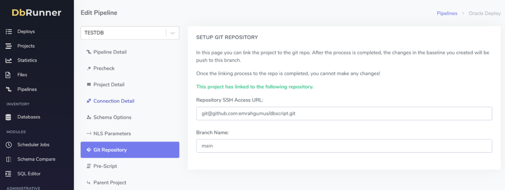The height and width of the screenshot is (190, 505).
Task: Click the SQL Editor icon
Action: pos(8,174)
